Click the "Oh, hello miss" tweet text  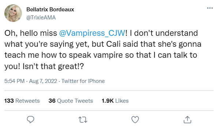(x=31, y=33)
